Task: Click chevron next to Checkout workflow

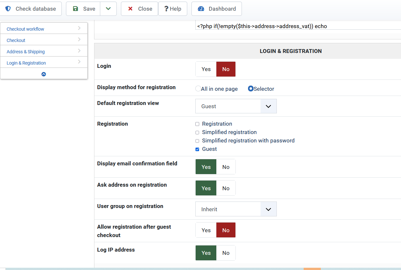Action: point(79,28)
